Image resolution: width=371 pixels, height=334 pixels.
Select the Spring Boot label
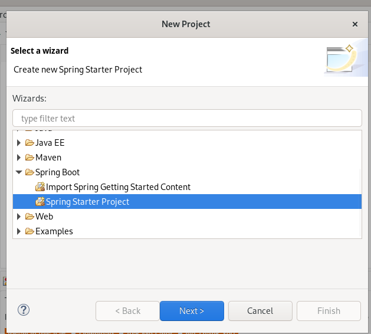[x=57, y=172]
